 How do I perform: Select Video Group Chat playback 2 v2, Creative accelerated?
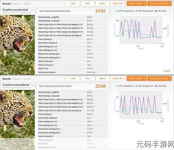pyautogui.click(x=73, y=28)
